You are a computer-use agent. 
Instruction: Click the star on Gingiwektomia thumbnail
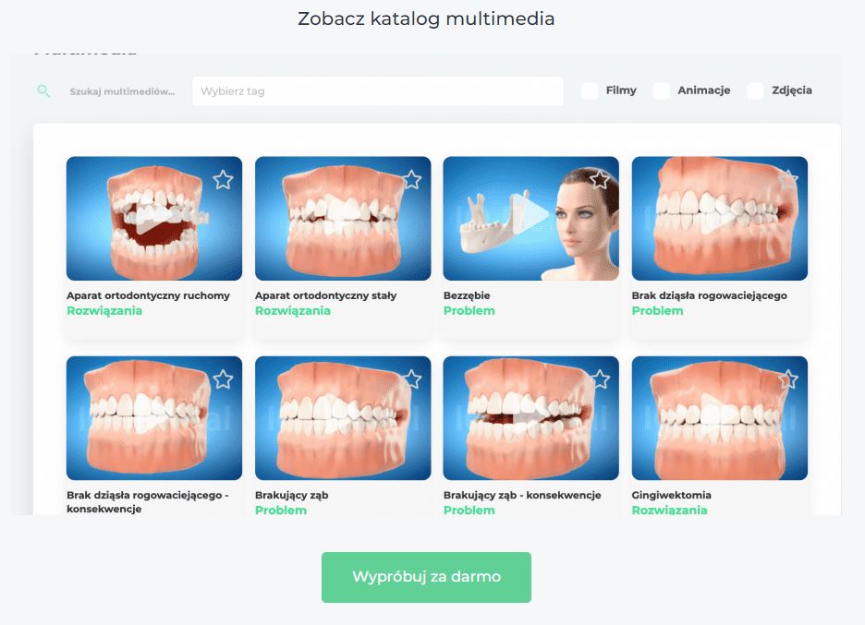(x=788, y=379)
